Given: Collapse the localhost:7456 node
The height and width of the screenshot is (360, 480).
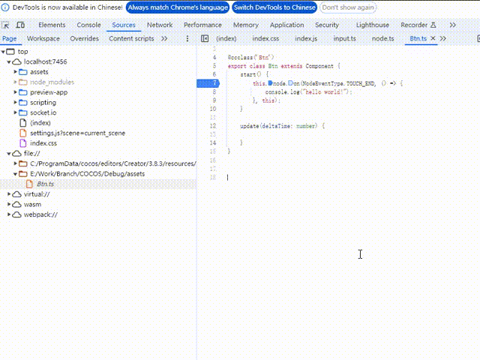Looking at the screenshot, I should coord(9,61).
